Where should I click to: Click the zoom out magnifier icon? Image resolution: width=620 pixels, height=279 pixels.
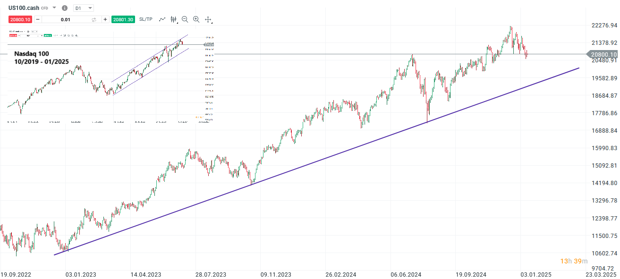click(x=185, y=19)
